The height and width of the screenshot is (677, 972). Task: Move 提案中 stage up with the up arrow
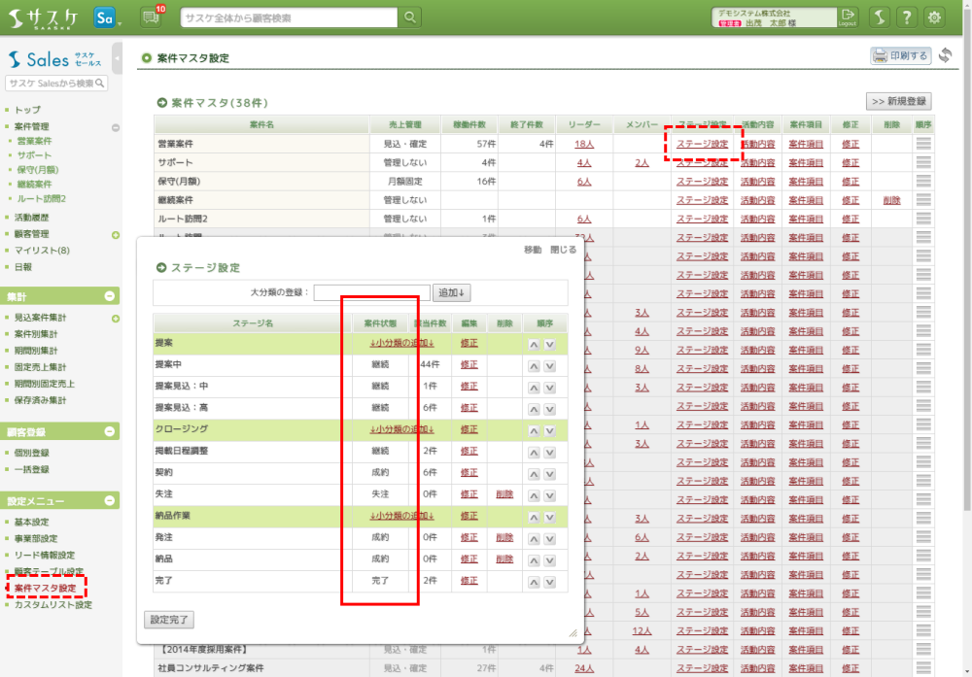534,365
